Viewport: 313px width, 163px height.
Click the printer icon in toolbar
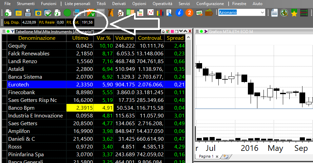coord(77,13)
